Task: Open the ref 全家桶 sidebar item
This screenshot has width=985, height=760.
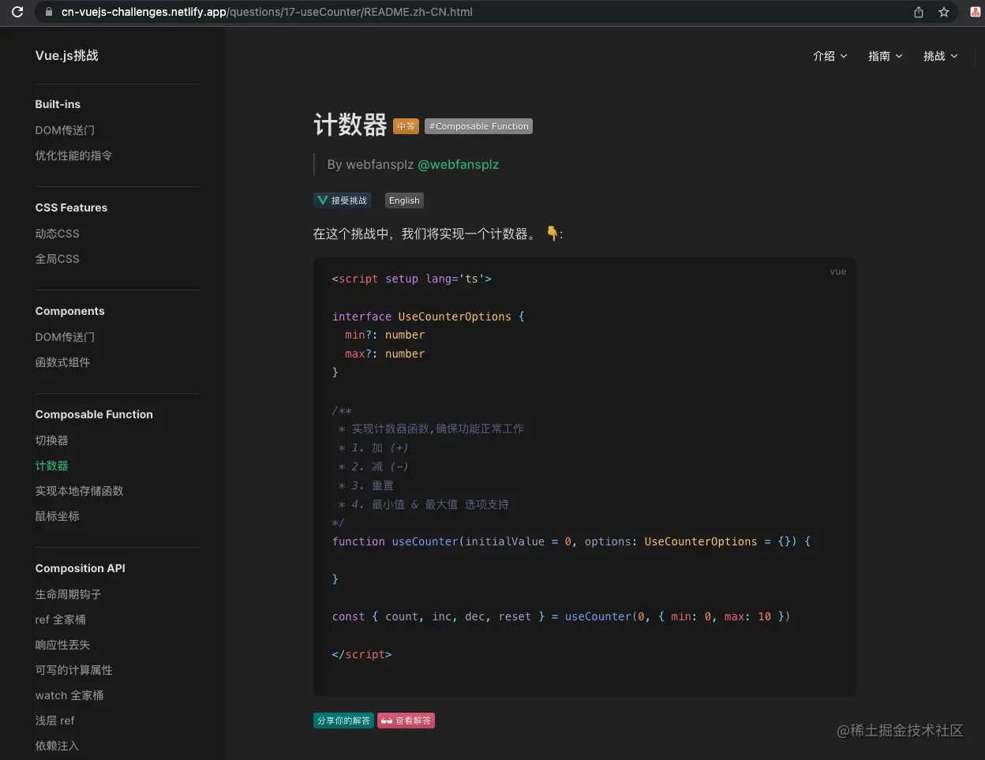Action: click(60, 620)
